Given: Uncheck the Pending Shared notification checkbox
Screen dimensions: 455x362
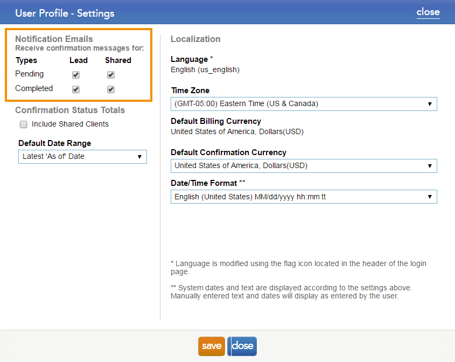Looking at the screenshot, I should coord(111,75).
